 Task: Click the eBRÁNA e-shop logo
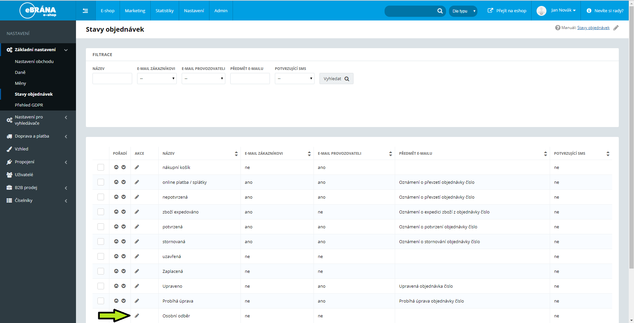(x=38, y=11)
